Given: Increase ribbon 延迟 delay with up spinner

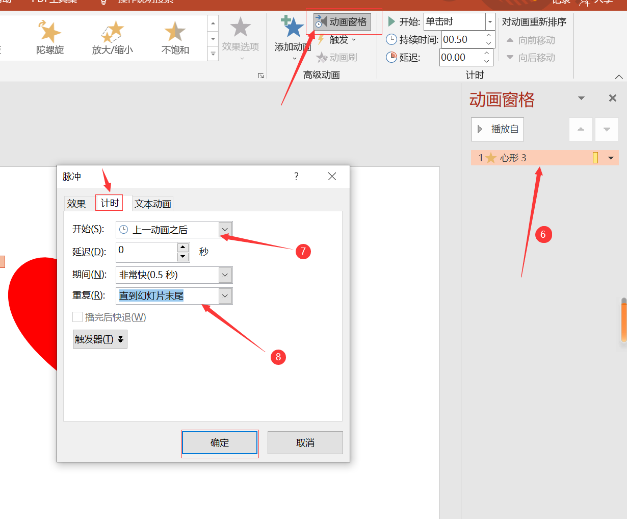Looking at the screenshot, I should [x=487, y=53].
